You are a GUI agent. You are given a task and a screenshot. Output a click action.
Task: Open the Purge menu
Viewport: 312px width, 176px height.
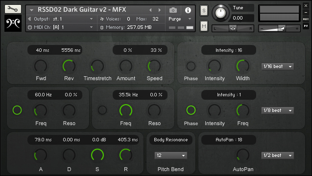click(x=180, y=19)
